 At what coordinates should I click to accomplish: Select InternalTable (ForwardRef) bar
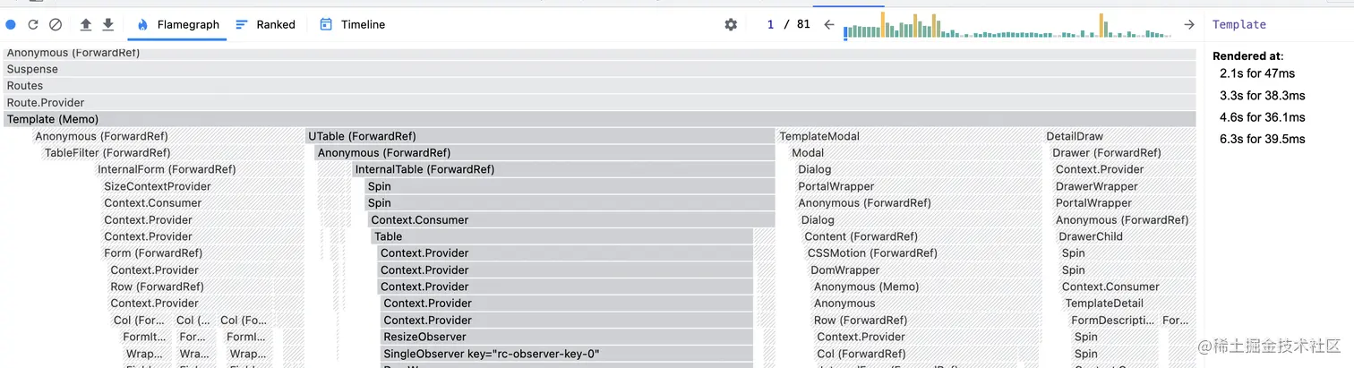point(563,169)
